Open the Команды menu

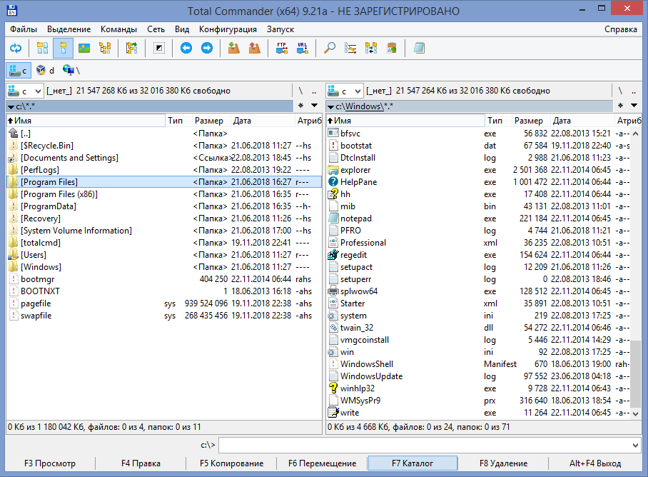(x=118, y=29)
